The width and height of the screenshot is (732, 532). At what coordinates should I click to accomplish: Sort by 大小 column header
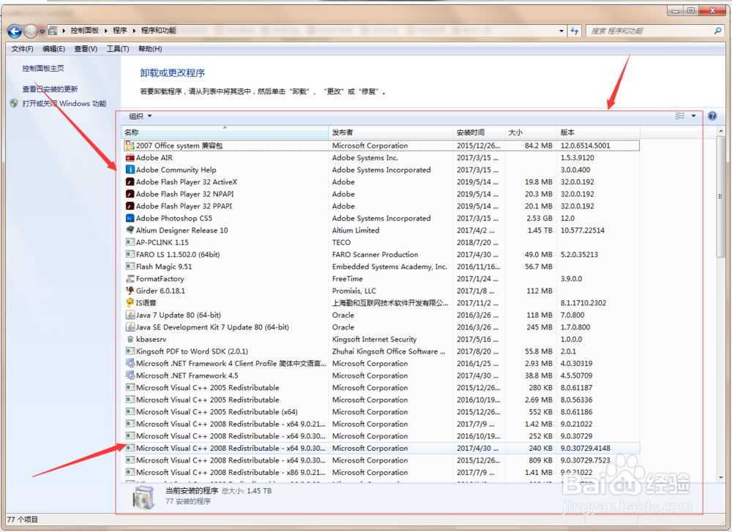coord(530,132)
